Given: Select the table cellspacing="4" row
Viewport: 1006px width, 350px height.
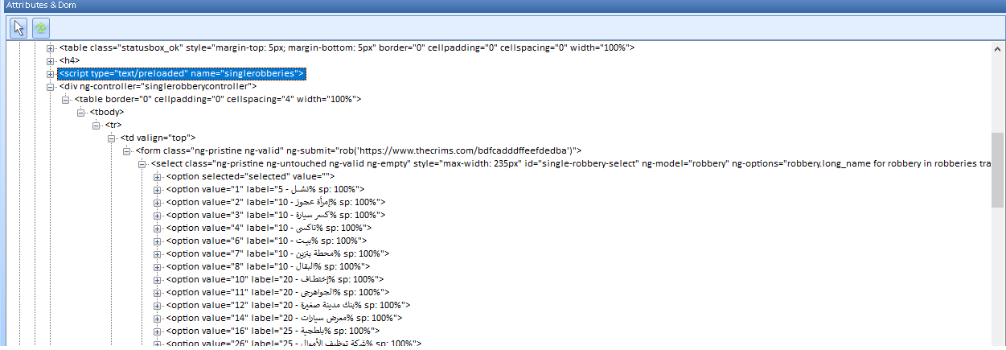Looking at the screenshot, I should (x=217, y=99).
